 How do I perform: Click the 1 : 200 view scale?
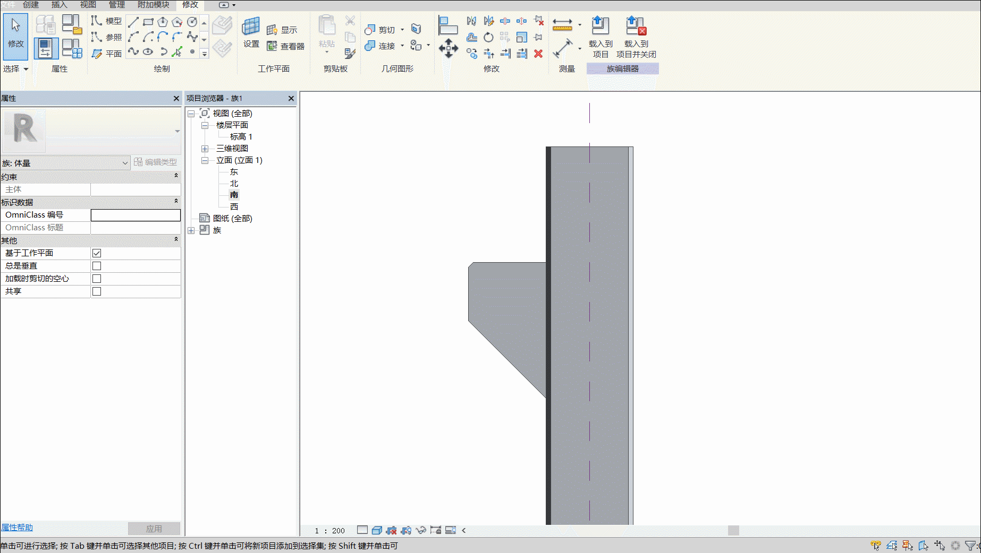point(329,531)
